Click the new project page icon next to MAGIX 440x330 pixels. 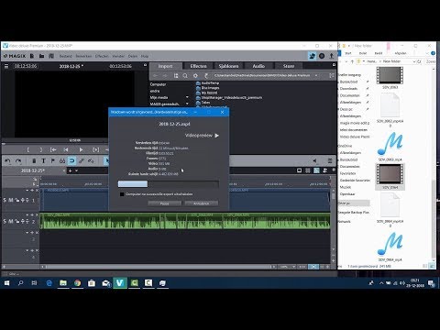click(32, 56)
